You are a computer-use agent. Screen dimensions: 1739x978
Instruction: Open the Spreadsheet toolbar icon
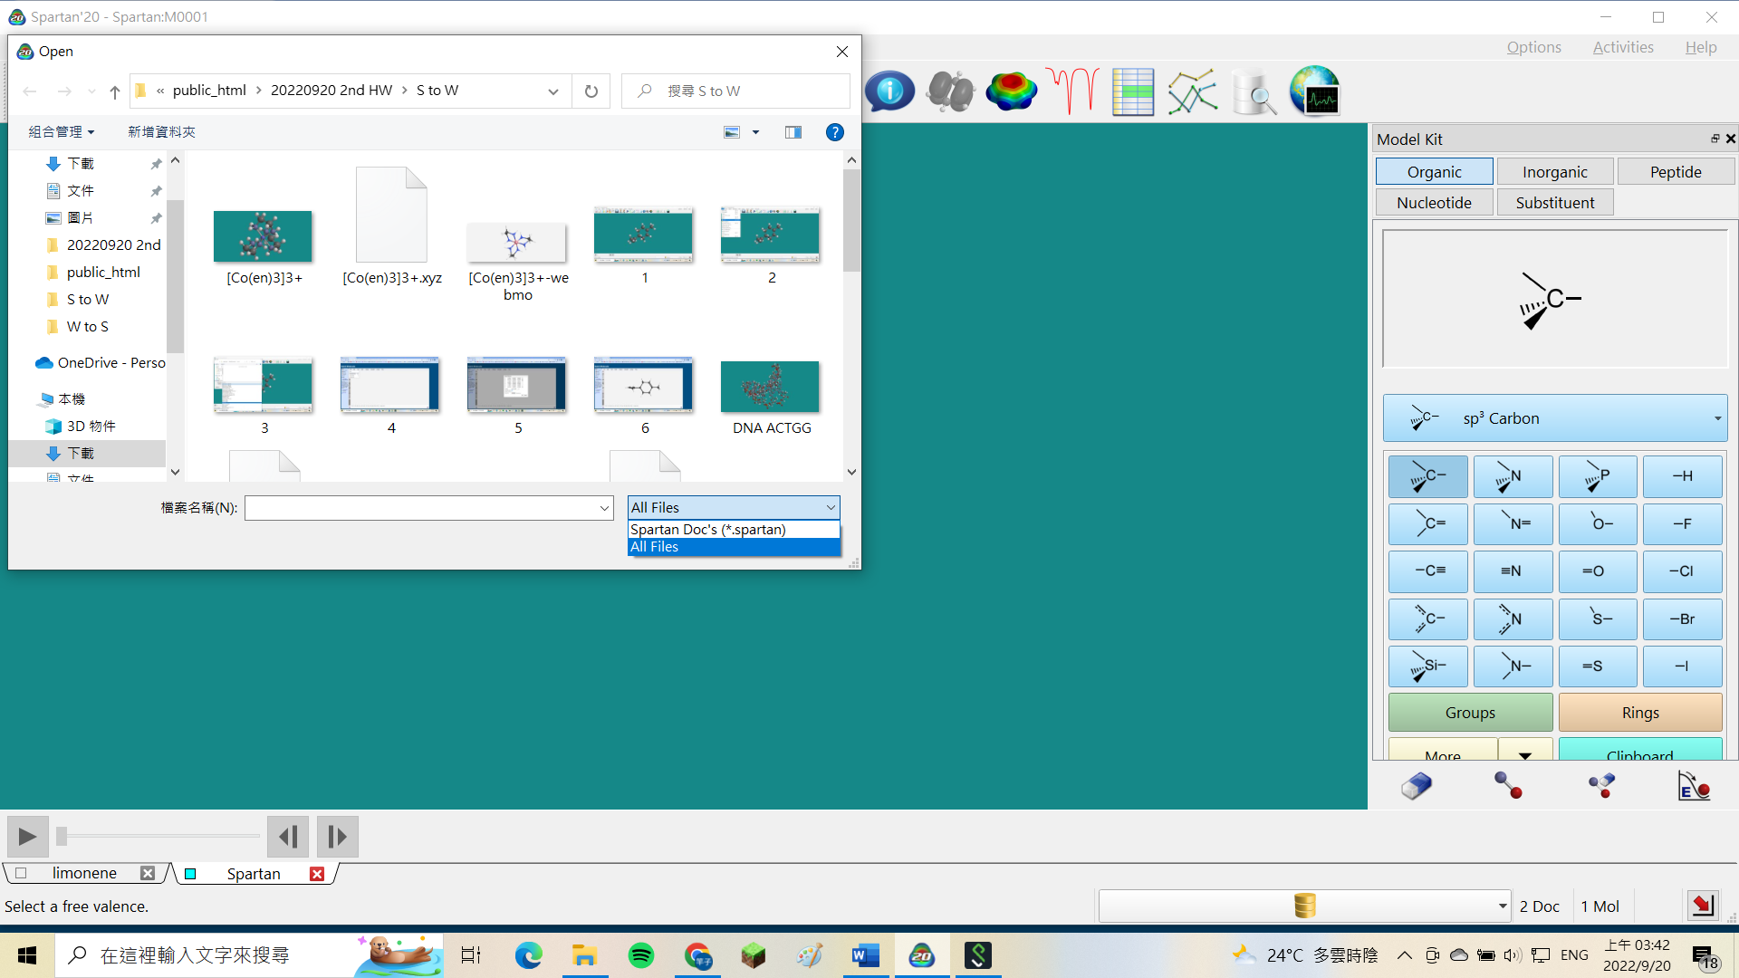1133,91
